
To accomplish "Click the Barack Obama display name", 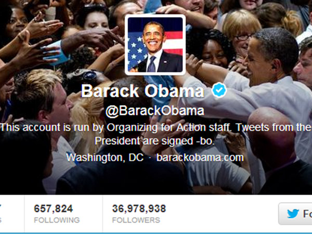I will tap(142, 91).
